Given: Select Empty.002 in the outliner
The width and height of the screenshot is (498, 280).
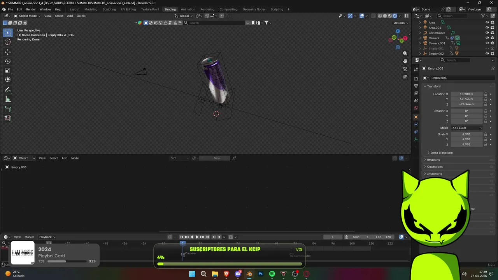Looking at the screenshot, I should pyautogui.click(x=436, y=53).
